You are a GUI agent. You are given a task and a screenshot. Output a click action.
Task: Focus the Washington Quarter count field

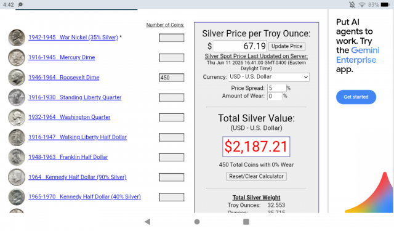[x=171, y=118]
